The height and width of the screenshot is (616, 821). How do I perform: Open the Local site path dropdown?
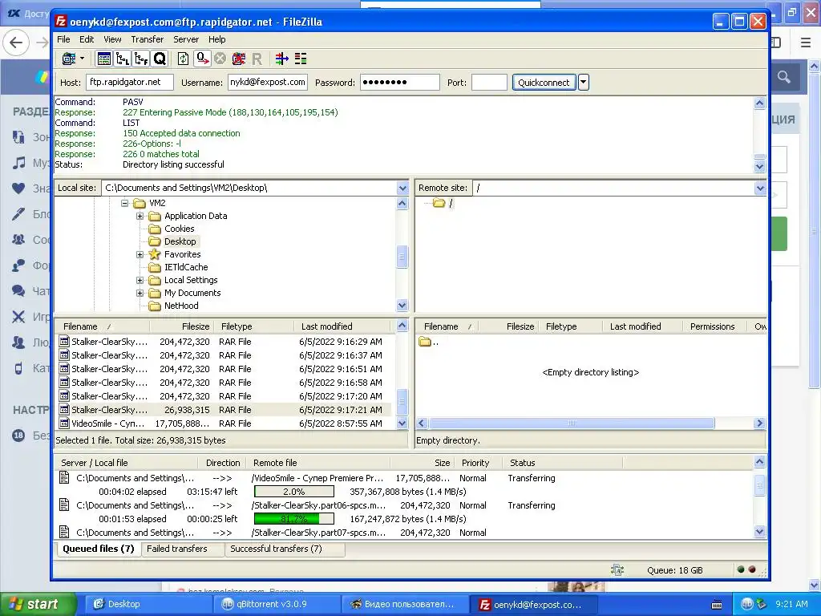(402, 188)
